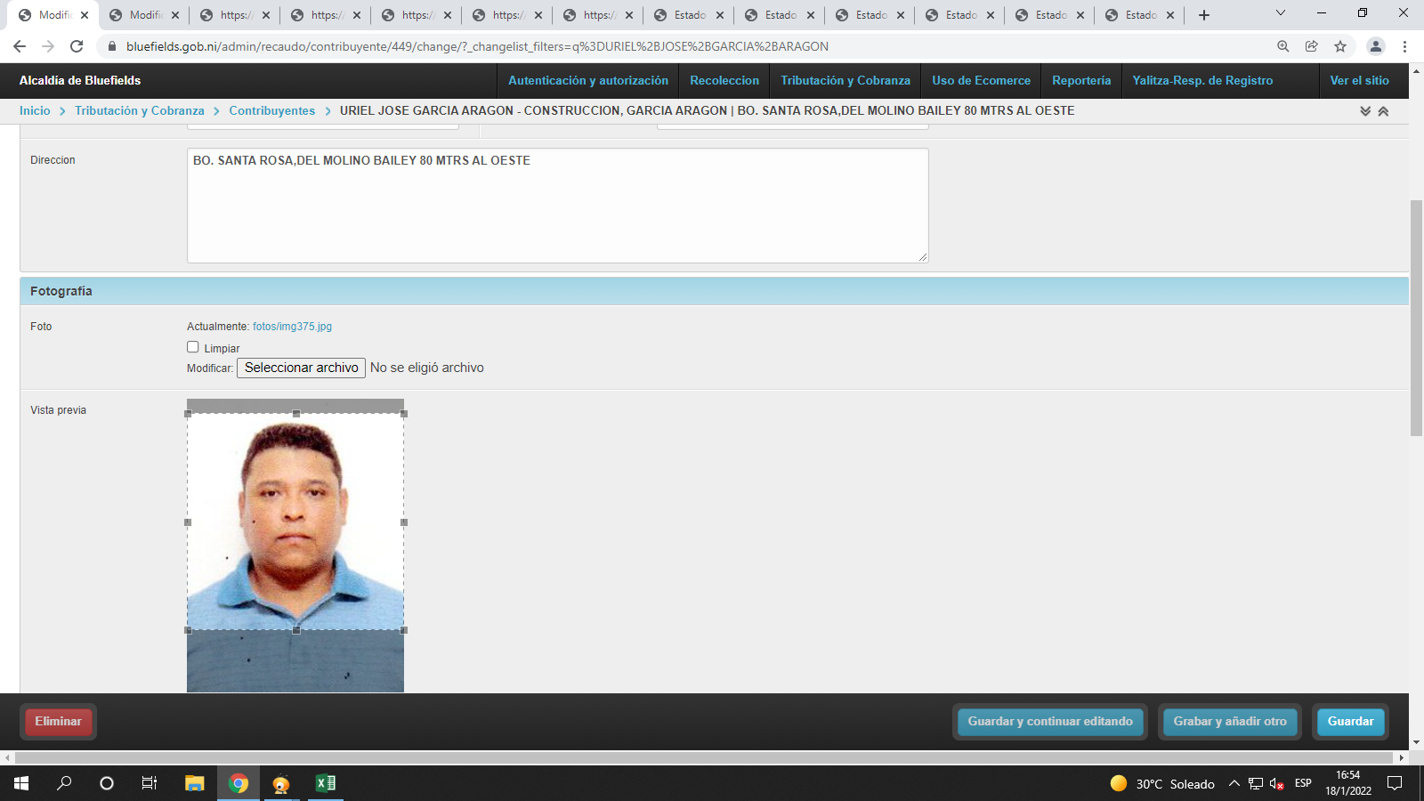Bookmark this page with the star icon
The height and width of the screenshot is (801, 1424).
[x=1340, y=46]
